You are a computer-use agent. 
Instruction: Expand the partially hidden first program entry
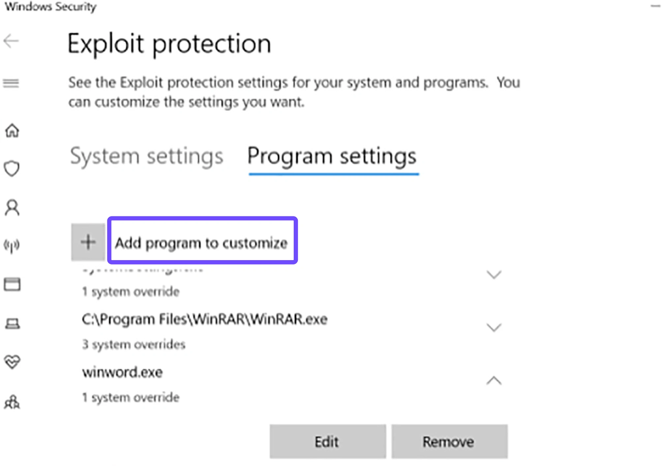(x=494, y=275)
